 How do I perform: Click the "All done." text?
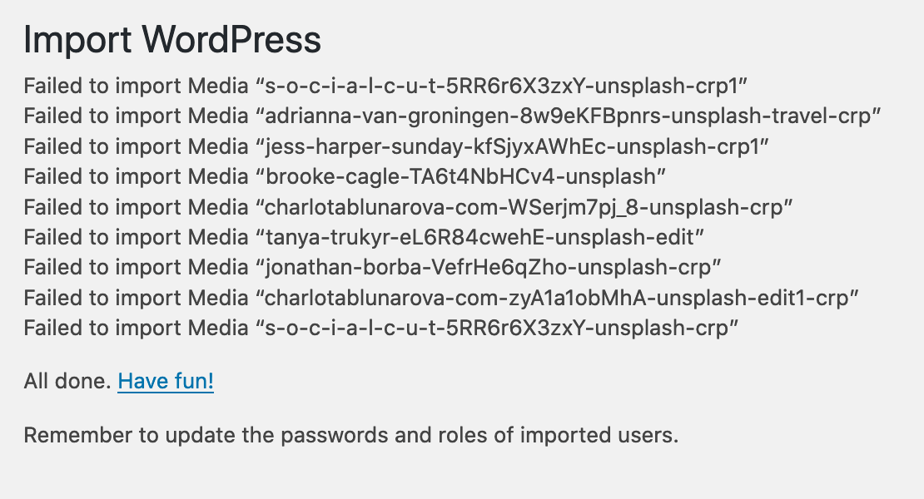[x=67, y=382]
